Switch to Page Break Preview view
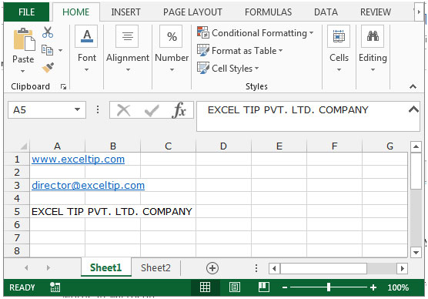The height and width of the screenshot is (299, 428). point(264,287)
